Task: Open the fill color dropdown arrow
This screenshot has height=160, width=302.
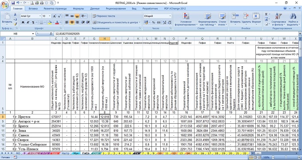Action: point(53,23)
